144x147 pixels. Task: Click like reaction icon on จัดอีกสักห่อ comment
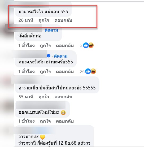(x=86, y=45)
